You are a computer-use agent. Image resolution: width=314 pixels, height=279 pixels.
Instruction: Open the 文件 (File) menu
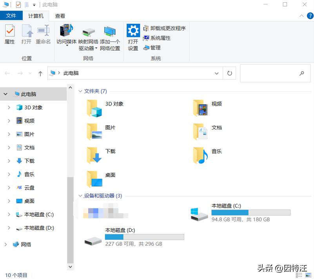(x=11, y=16)
